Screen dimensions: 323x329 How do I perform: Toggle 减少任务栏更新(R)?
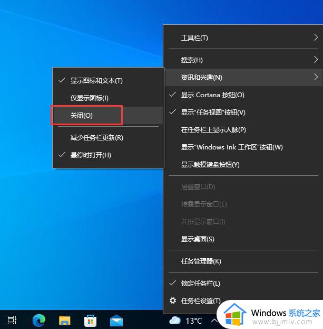click(x=108, y=138)
